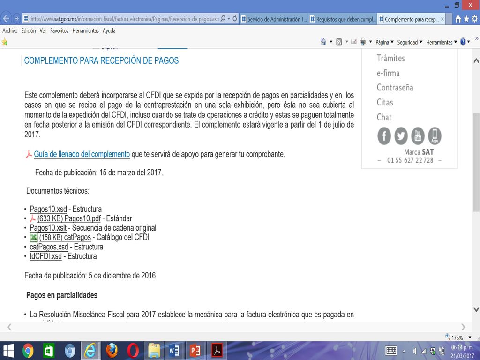This screenshot has width=480, height=360.
Task: Open the Archivo menu
Action: (x=10, y=30)
